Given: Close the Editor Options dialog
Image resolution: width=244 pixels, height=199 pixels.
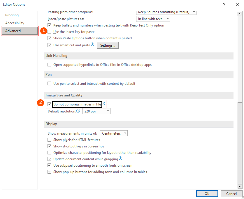Looking at the screenshot, I should coord(237,4).
